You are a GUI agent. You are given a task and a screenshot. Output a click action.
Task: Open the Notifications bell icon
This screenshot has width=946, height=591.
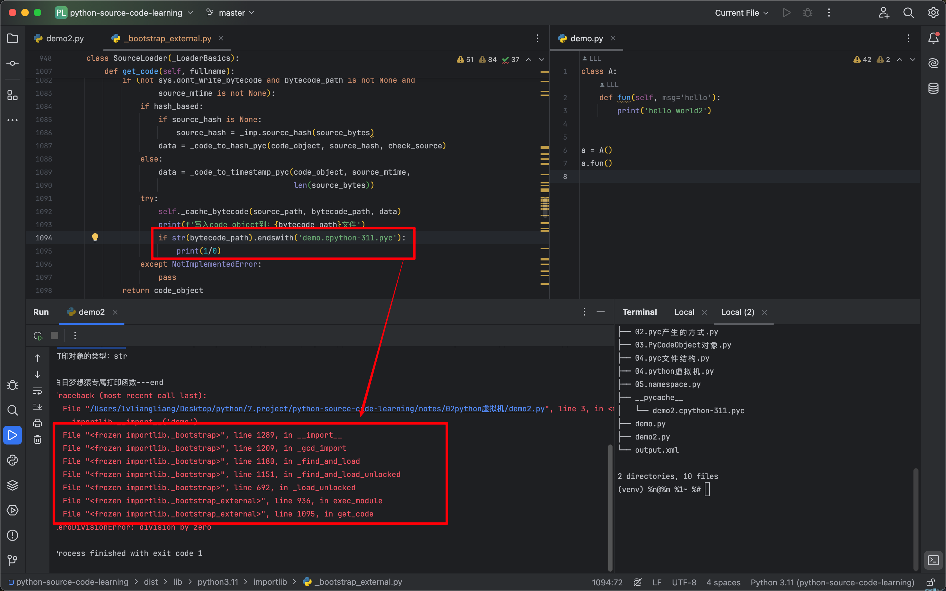[933, 38]
